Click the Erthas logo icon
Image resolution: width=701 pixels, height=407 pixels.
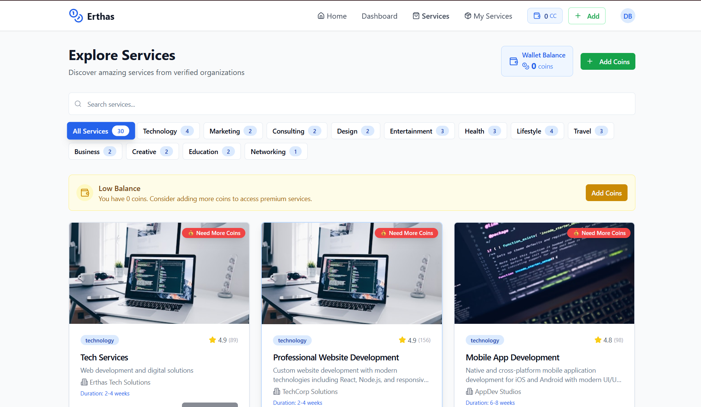pyautogui.click(x=76, y=16)
